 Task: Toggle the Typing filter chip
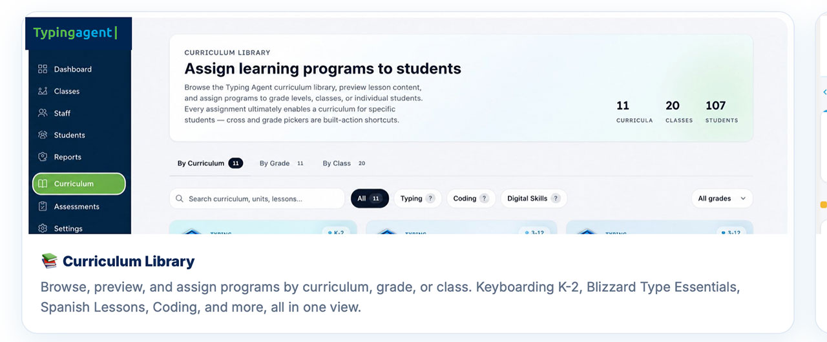(417, 199)
